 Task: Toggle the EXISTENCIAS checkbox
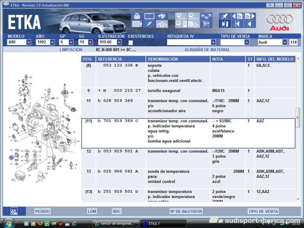130,43
